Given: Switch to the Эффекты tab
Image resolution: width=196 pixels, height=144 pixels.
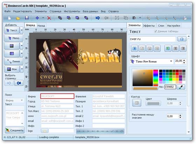Looking at the screenshot, I should pos(149,26).
